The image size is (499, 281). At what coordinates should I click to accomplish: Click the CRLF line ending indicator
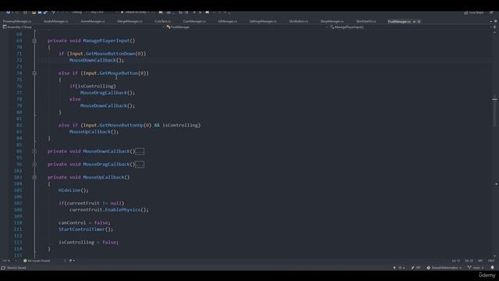point(491,261)
